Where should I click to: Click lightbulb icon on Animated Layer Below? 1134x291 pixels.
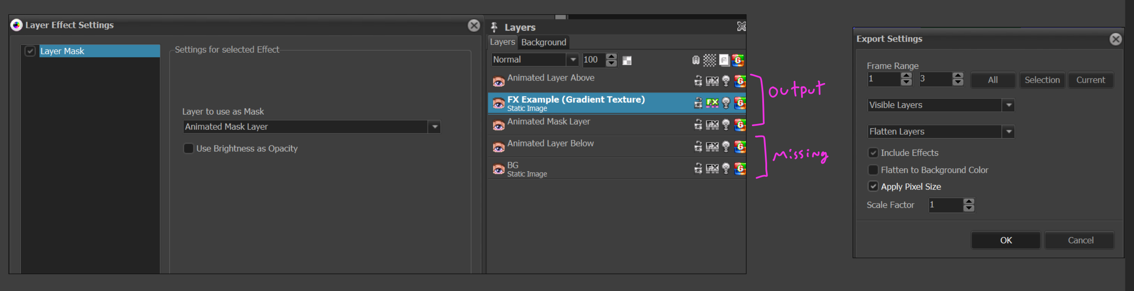tap(726, 147)
